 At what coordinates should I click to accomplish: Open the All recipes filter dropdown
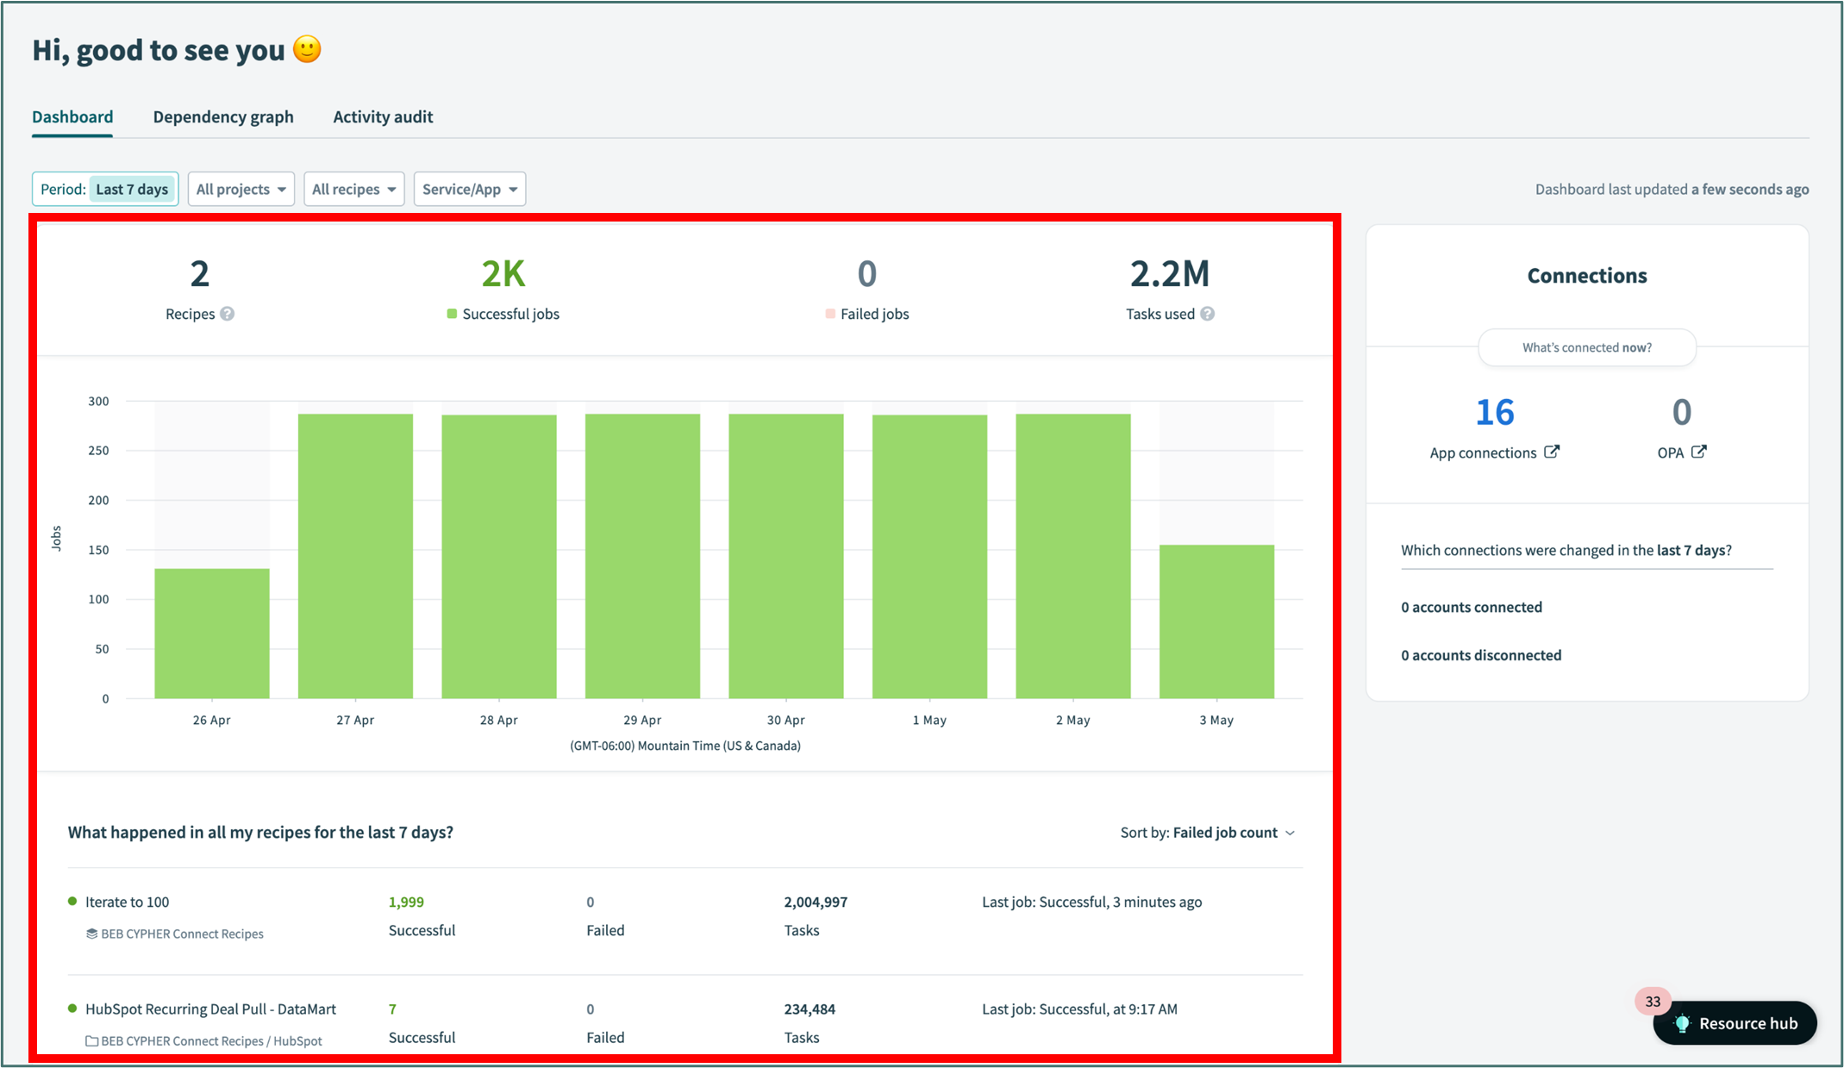coord(354,189)
